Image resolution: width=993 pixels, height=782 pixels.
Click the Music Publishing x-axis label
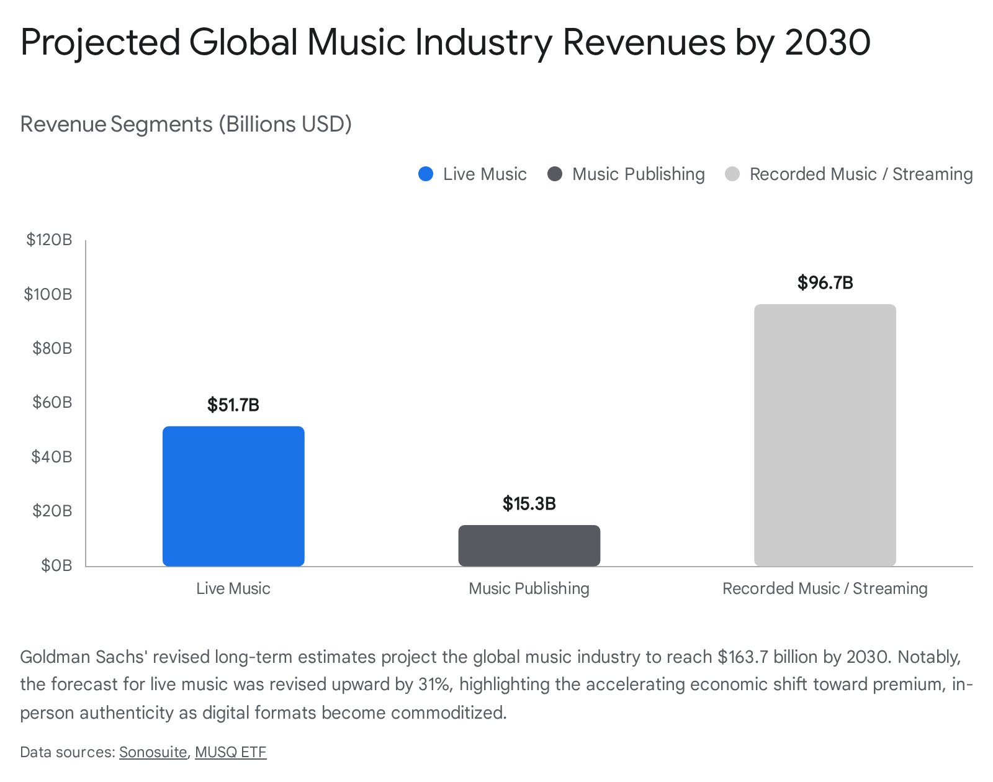coord(529,588)
